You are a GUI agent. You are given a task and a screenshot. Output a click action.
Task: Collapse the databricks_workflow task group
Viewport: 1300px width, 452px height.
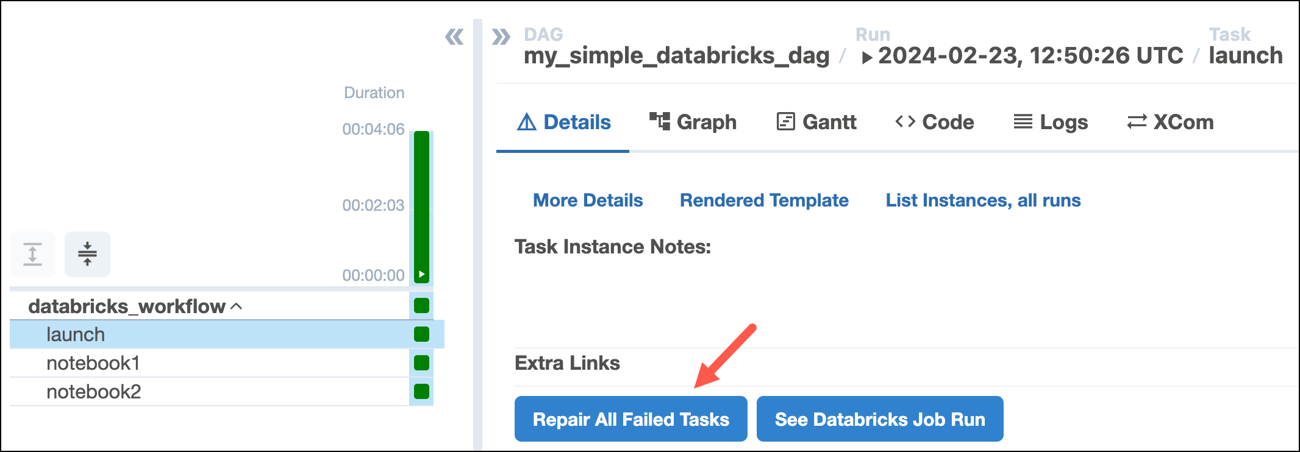tap(237, 306)
